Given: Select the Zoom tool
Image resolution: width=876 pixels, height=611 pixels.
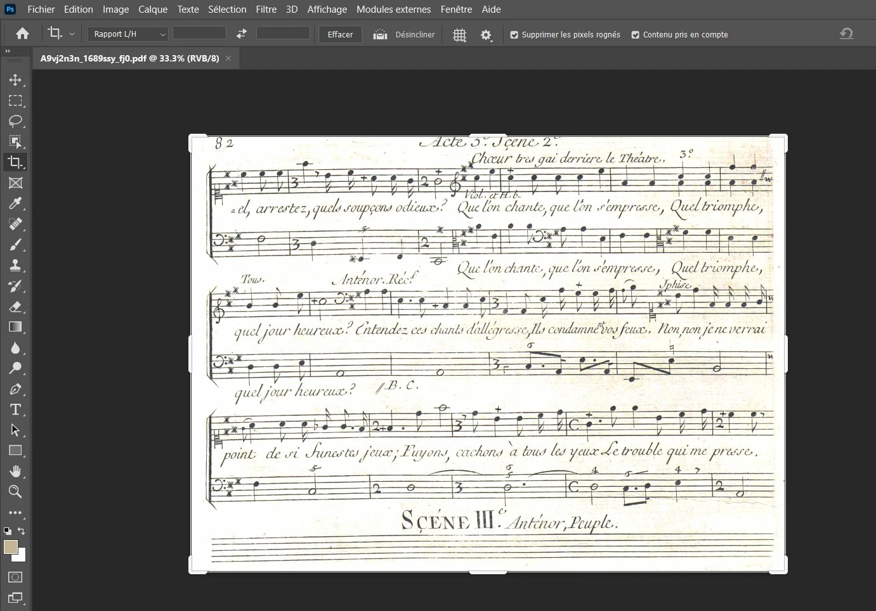Looking at the screenshot, I should click(15, 492).
